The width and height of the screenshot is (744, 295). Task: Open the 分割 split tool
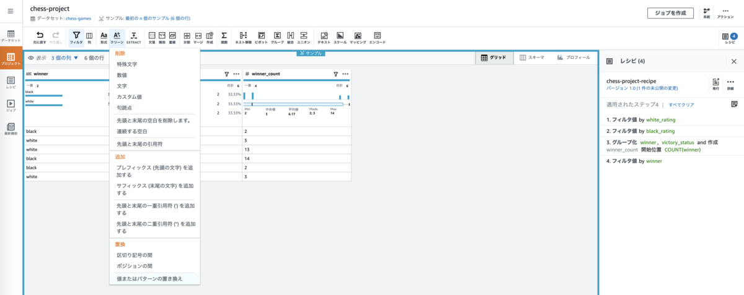point(187,38)
